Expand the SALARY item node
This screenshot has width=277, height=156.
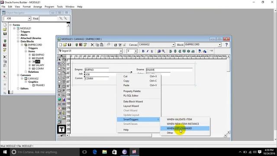point(30,65)
